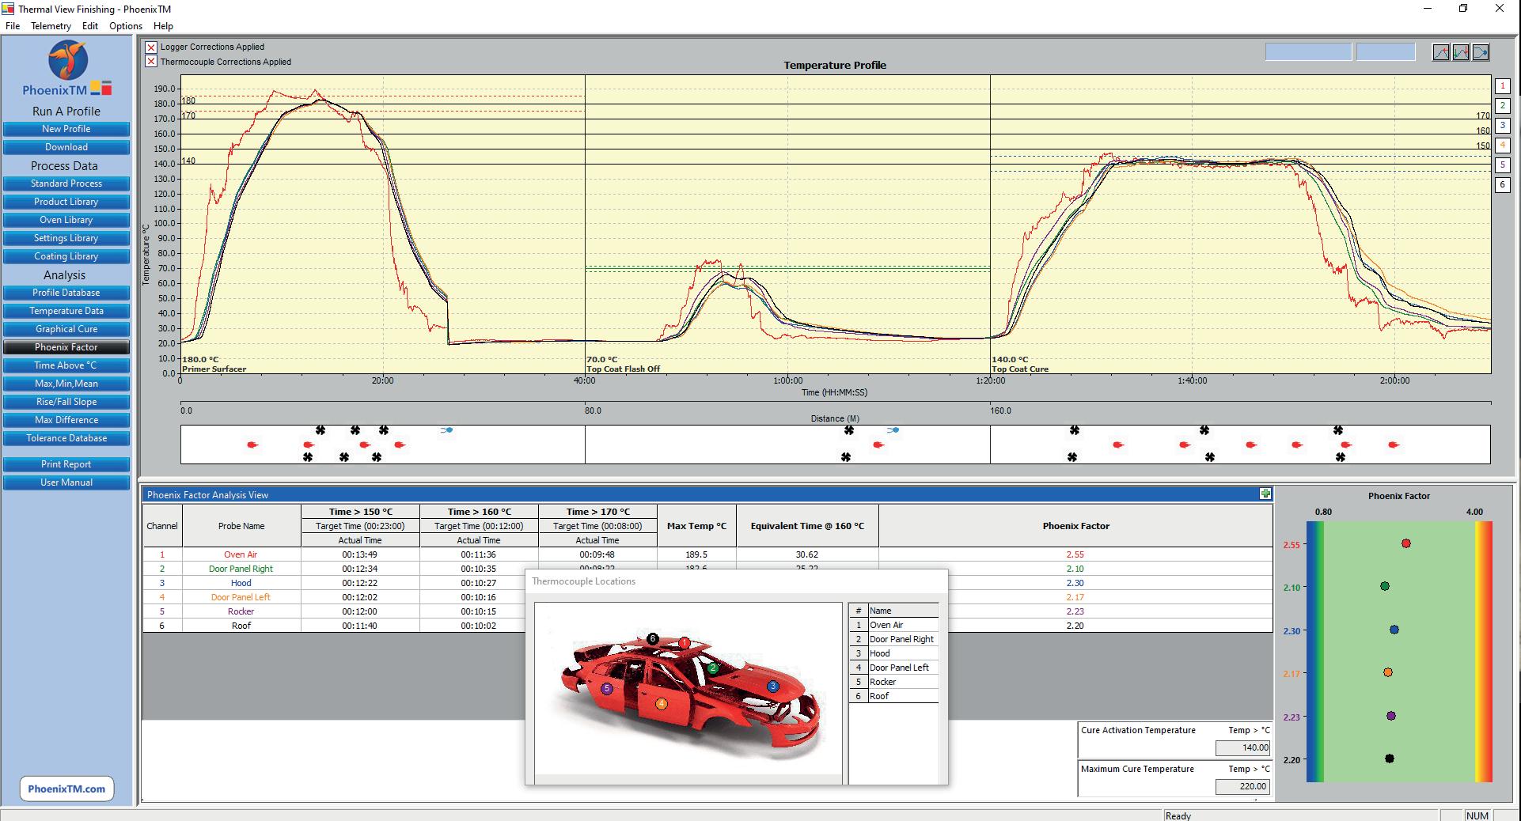Click the blue 2.30 dot on the Phoenix Factor scale
1521x821 pixels.
[x=1394, y=630]
